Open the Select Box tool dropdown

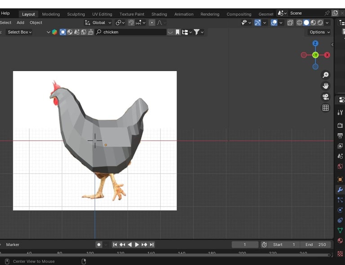(20, 32)
